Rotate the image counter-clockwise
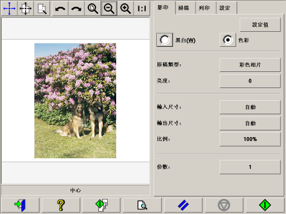286x214 pixels. 60,8
